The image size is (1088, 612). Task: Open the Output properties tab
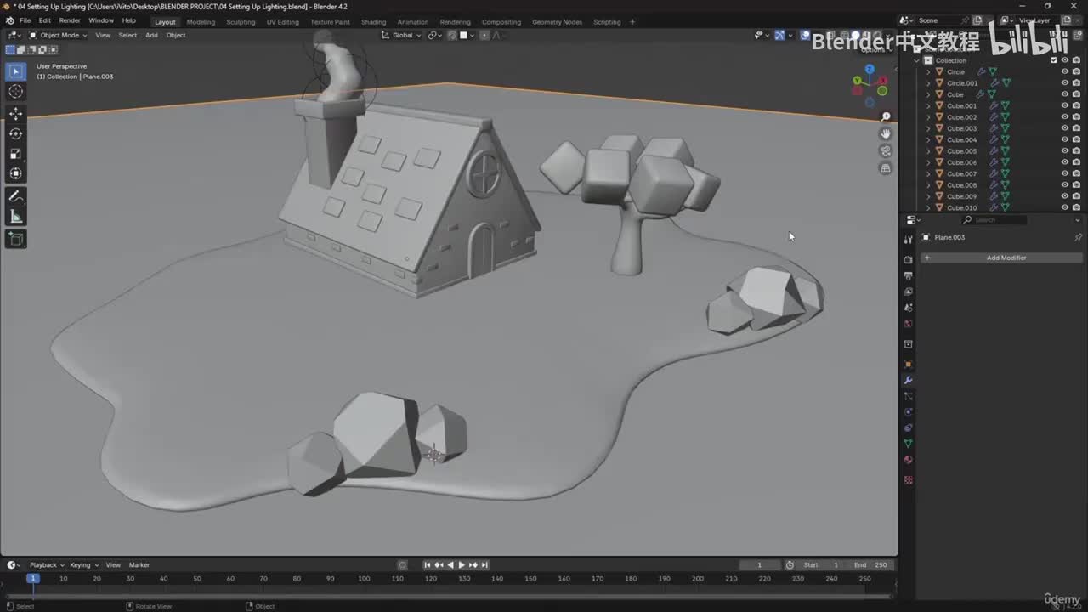[908, 276]
